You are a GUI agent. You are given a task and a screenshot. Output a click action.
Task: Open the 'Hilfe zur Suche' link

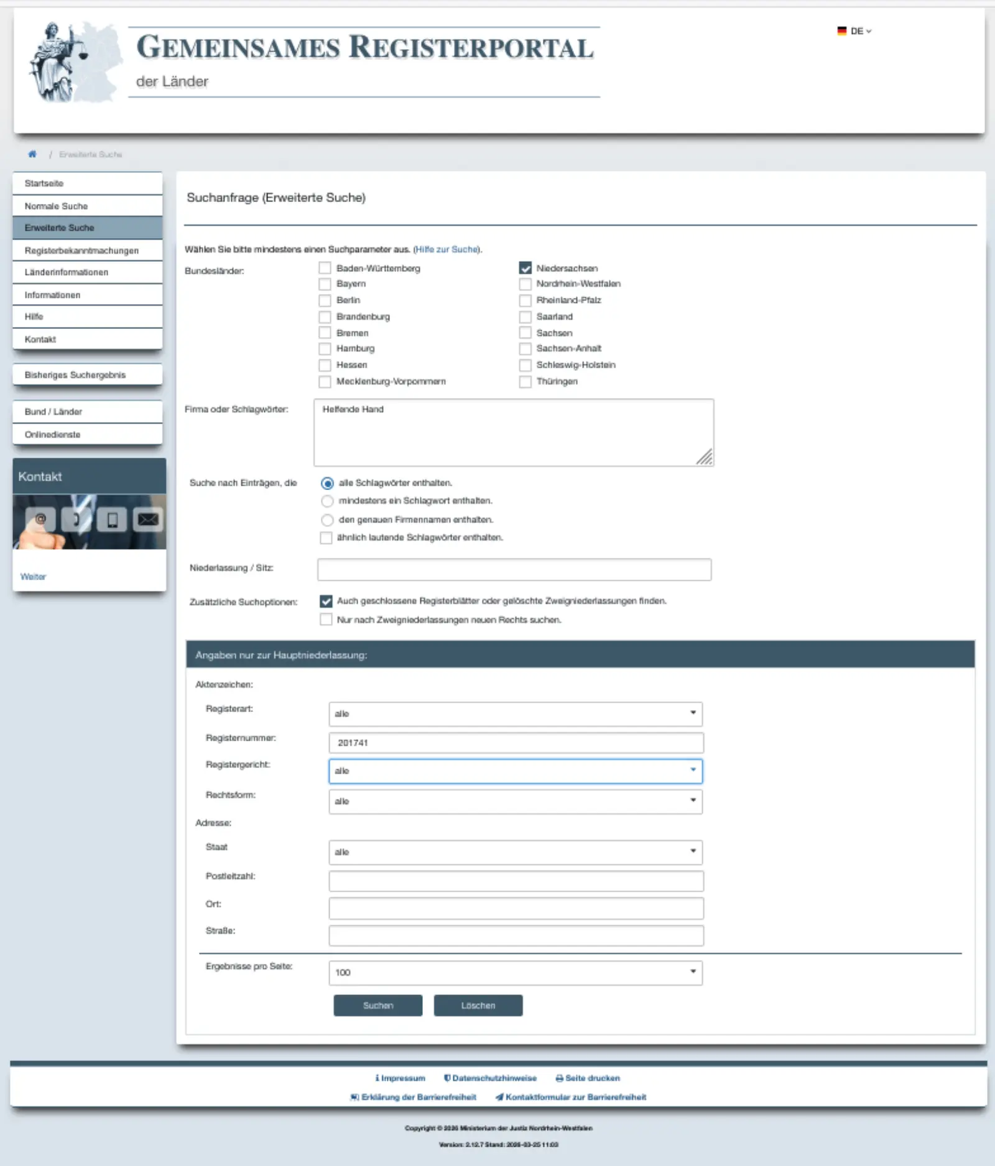pos(447,249)
